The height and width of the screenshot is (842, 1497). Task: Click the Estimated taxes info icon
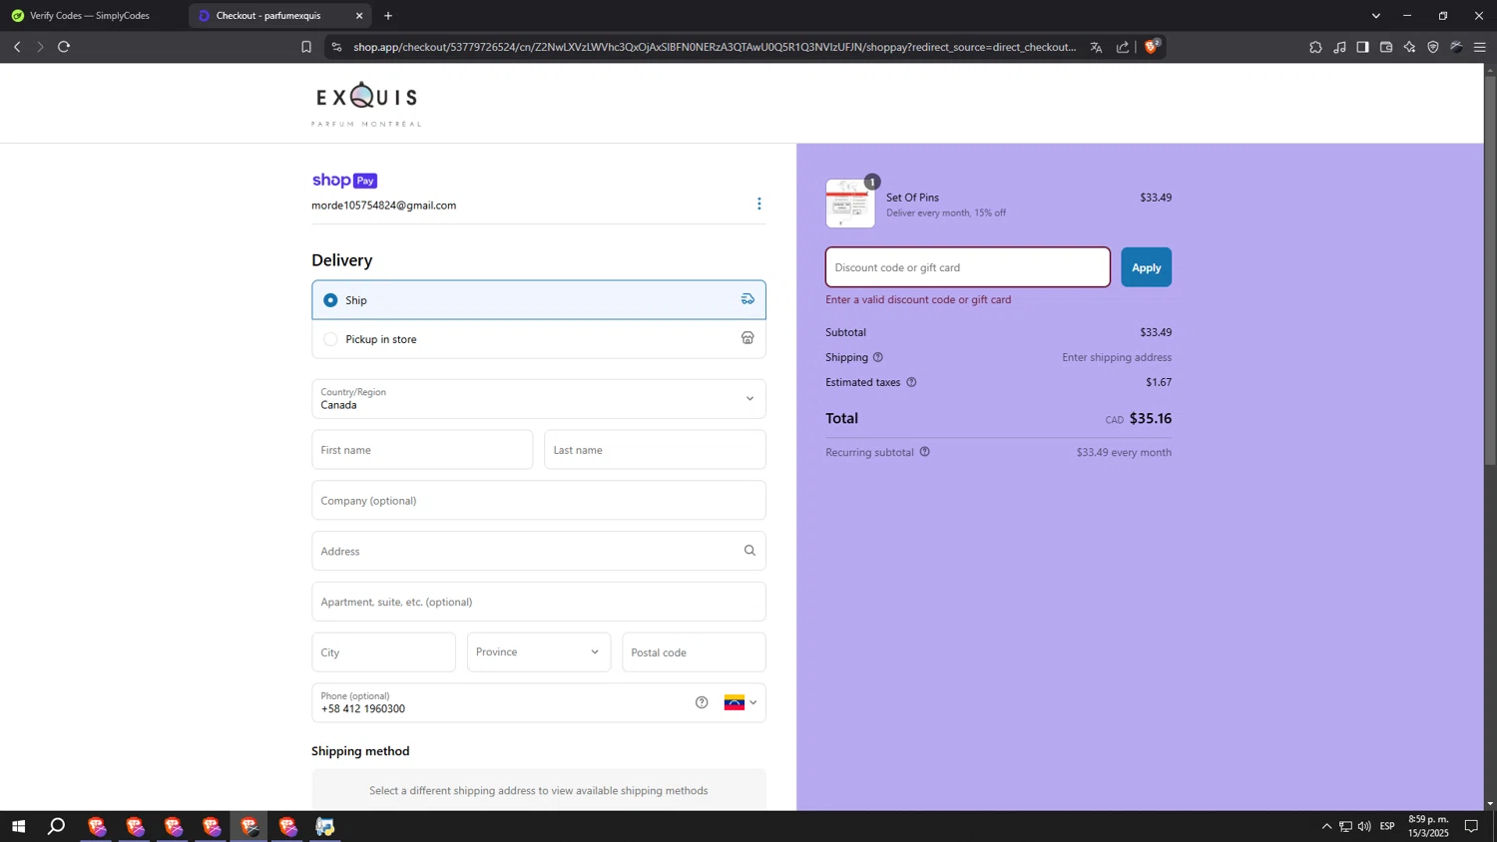pos(911,382)
